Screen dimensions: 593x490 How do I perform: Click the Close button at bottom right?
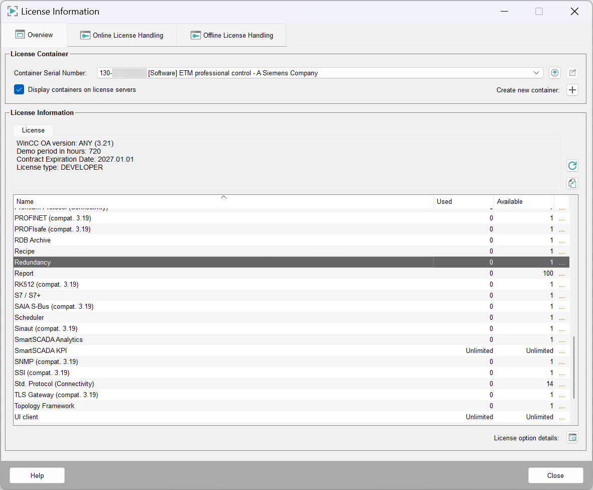[555, 475]
